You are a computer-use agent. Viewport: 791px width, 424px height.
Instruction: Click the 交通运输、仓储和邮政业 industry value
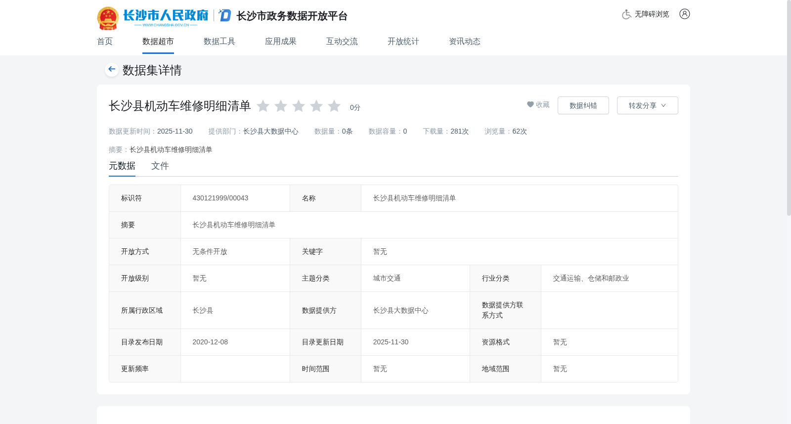591,278
